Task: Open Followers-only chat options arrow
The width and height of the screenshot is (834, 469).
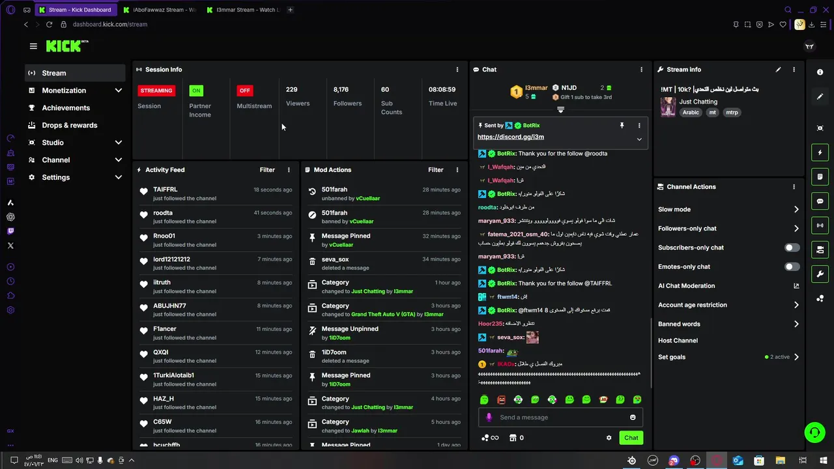Action: click(796, 229)
